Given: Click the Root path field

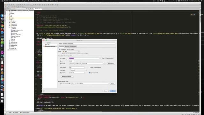Looking at the screenshot, I should click(86, 64).
